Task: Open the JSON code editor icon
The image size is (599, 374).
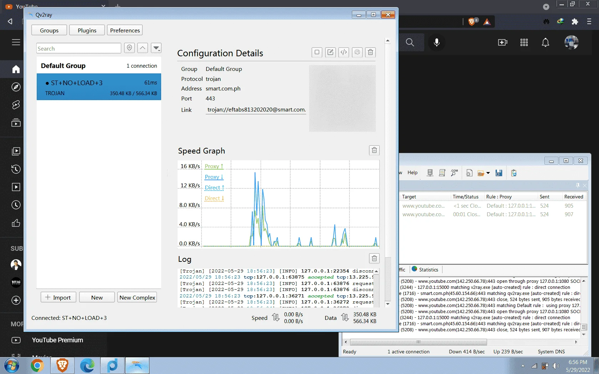Action: click(x=344, y=52)
